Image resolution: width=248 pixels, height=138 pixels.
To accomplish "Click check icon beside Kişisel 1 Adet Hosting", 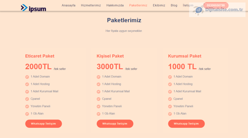I will (99, 84).
